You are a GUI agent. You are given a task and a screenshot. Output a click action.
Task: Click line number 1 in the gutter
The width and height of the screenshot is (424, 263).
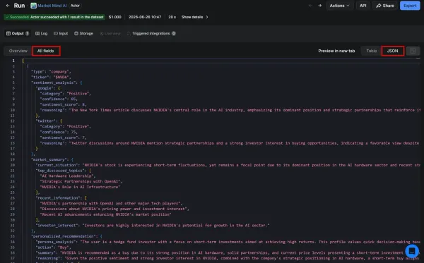coord(13,61)
